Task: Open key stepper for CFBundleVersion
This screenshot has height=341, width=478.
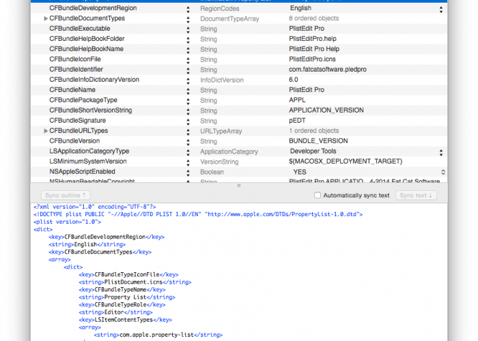Action: (188, 143)
